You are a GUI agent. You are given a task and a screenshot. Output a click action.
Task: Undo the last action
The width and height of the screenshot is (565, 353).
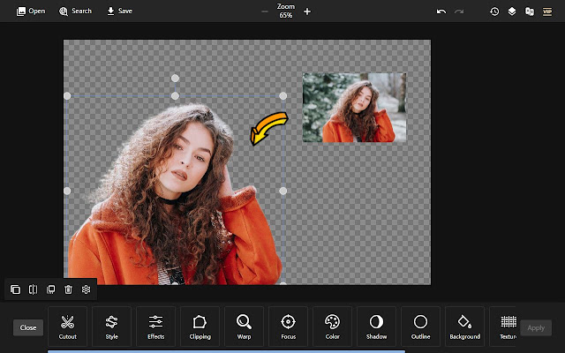(441, 11)
